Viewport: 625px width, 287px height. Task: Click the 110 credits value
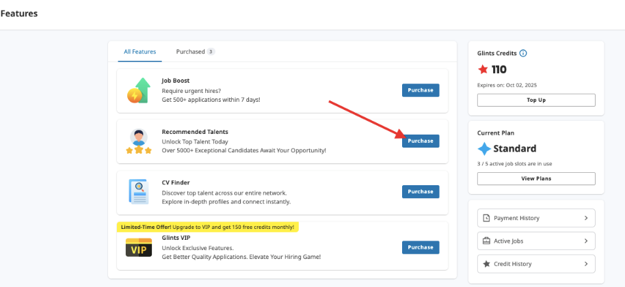(x=499, y=70)
